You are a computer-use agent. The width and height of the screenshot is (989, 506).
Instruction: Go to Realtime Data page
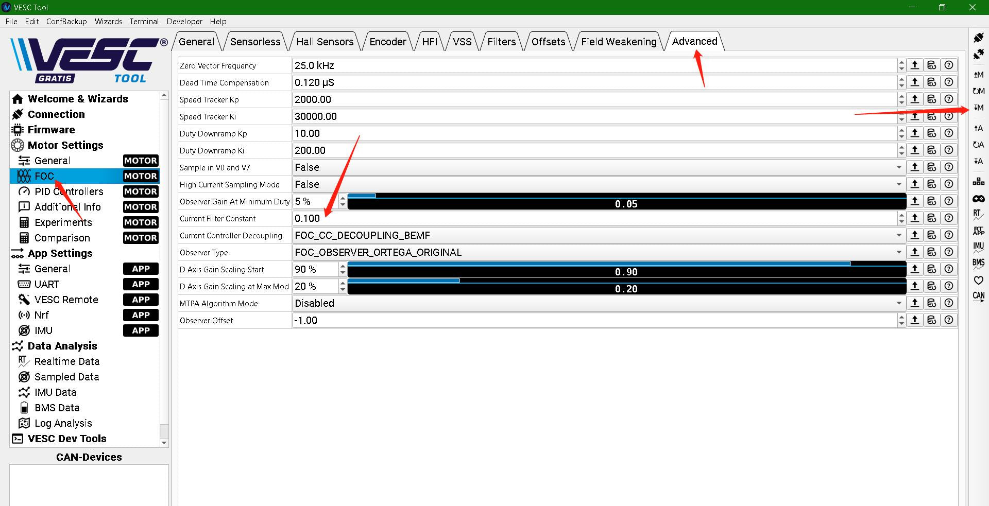[x=67, y=361]
